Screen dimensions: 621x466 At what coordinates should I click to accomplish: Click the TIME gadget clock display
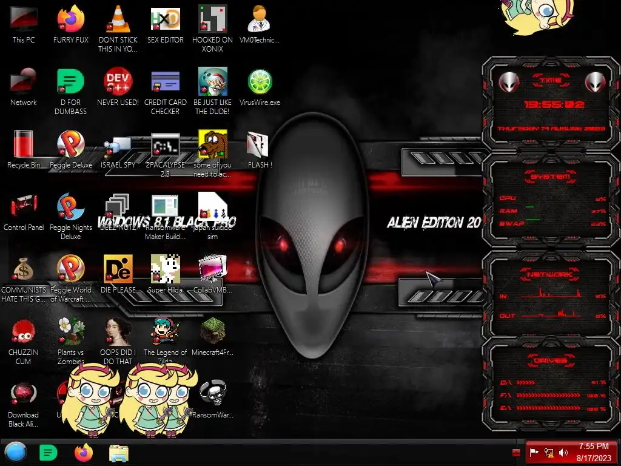[554, 104]
